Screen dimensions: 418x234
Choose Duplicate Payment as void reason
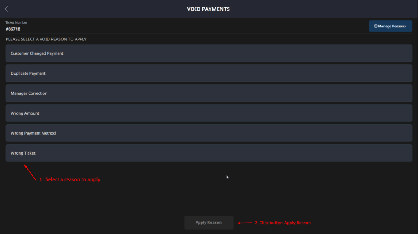tap(209, 73)
